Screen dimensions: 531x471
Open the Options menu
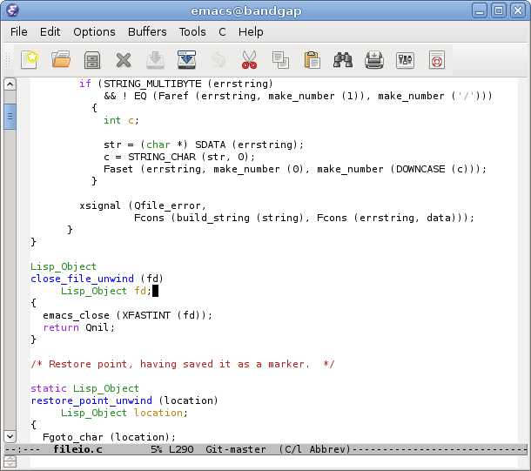click(94, 32)
